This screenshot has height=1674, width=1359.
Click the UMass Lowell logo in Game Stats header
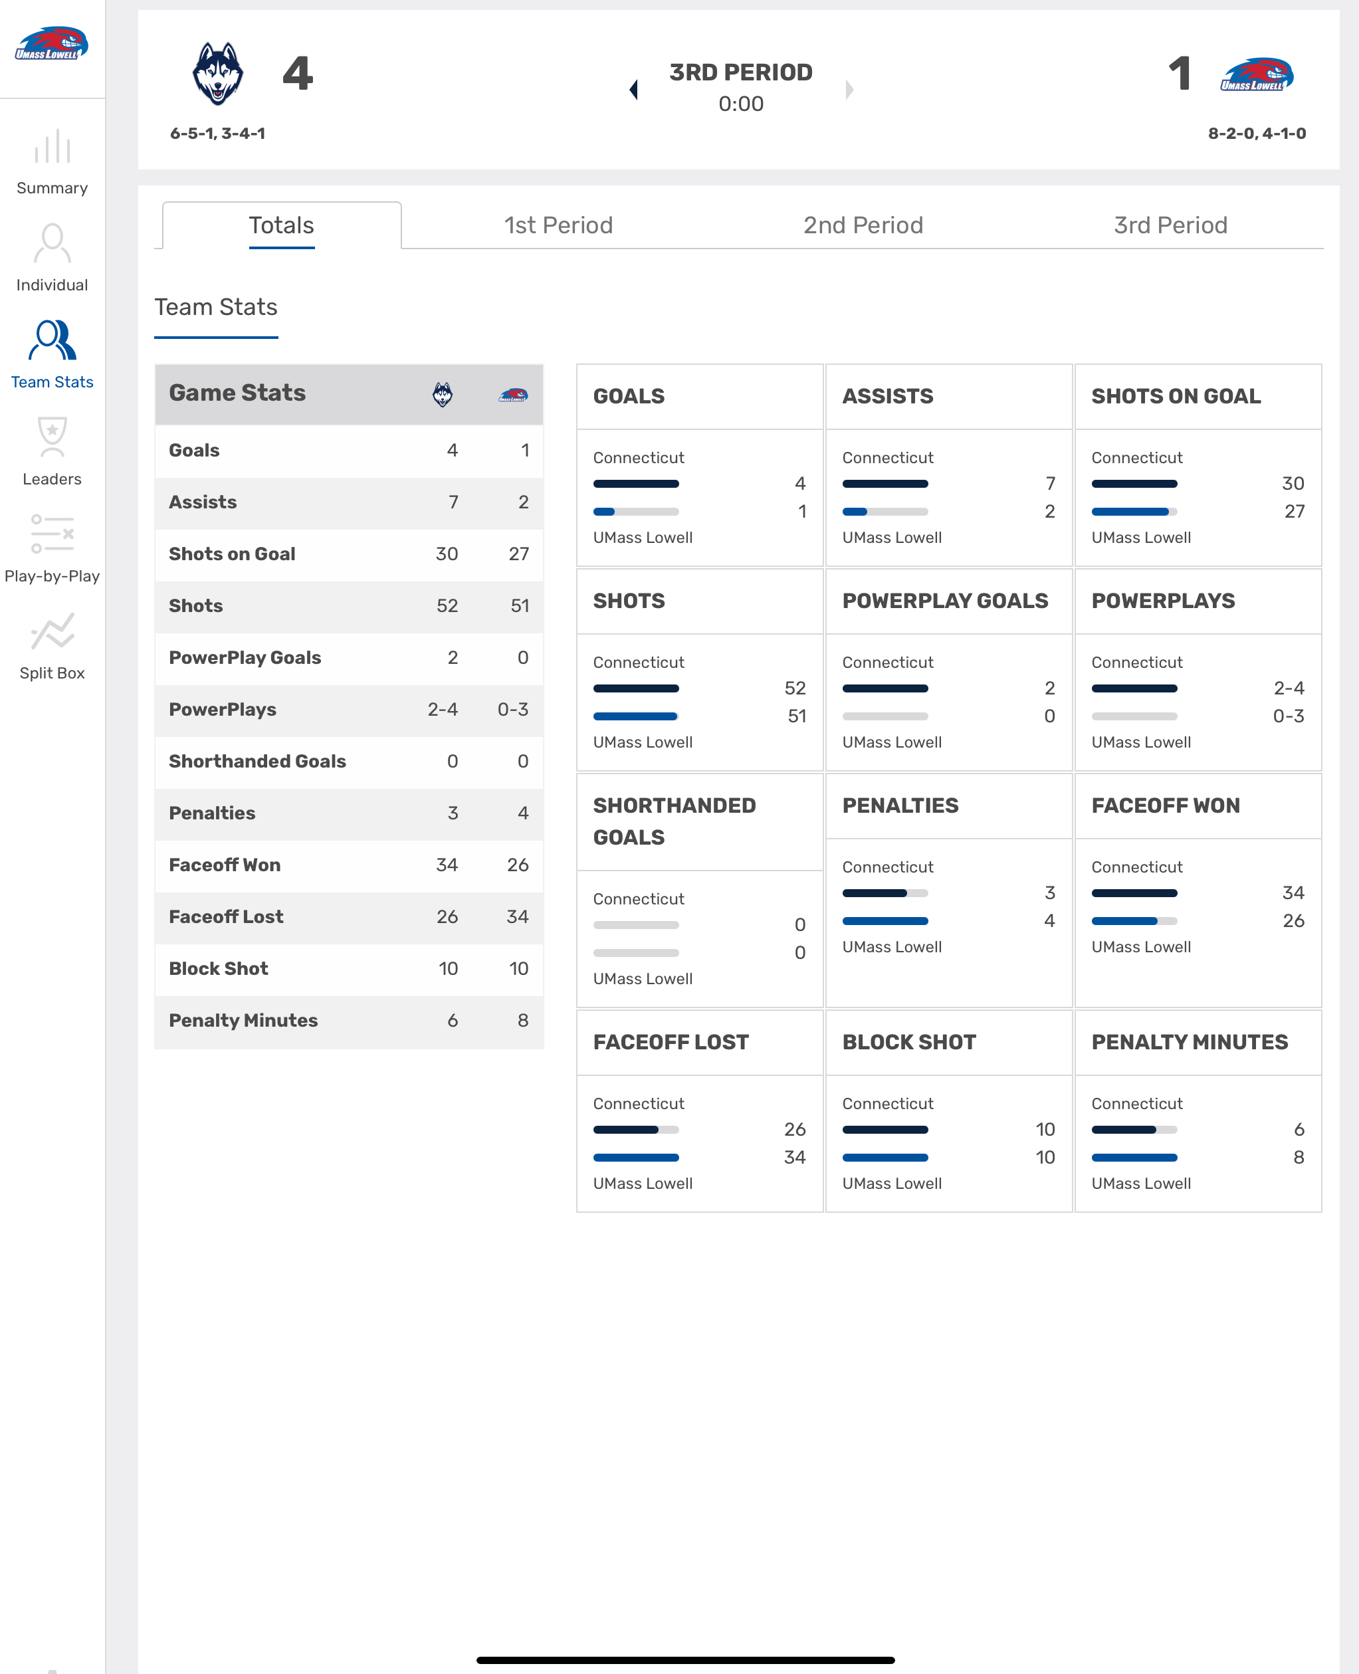click(x=514, y=395)
